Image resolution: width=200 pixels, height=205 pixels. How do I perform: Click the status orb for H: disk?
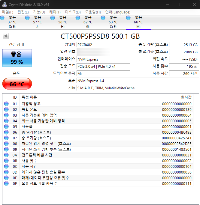53,18
